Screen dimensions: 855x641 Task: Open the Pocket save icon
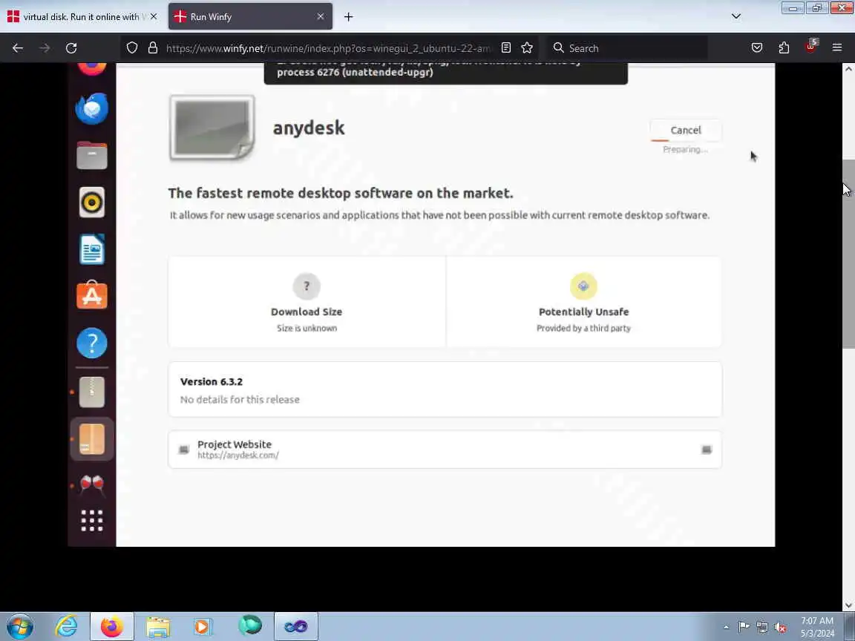click(757, 48)
